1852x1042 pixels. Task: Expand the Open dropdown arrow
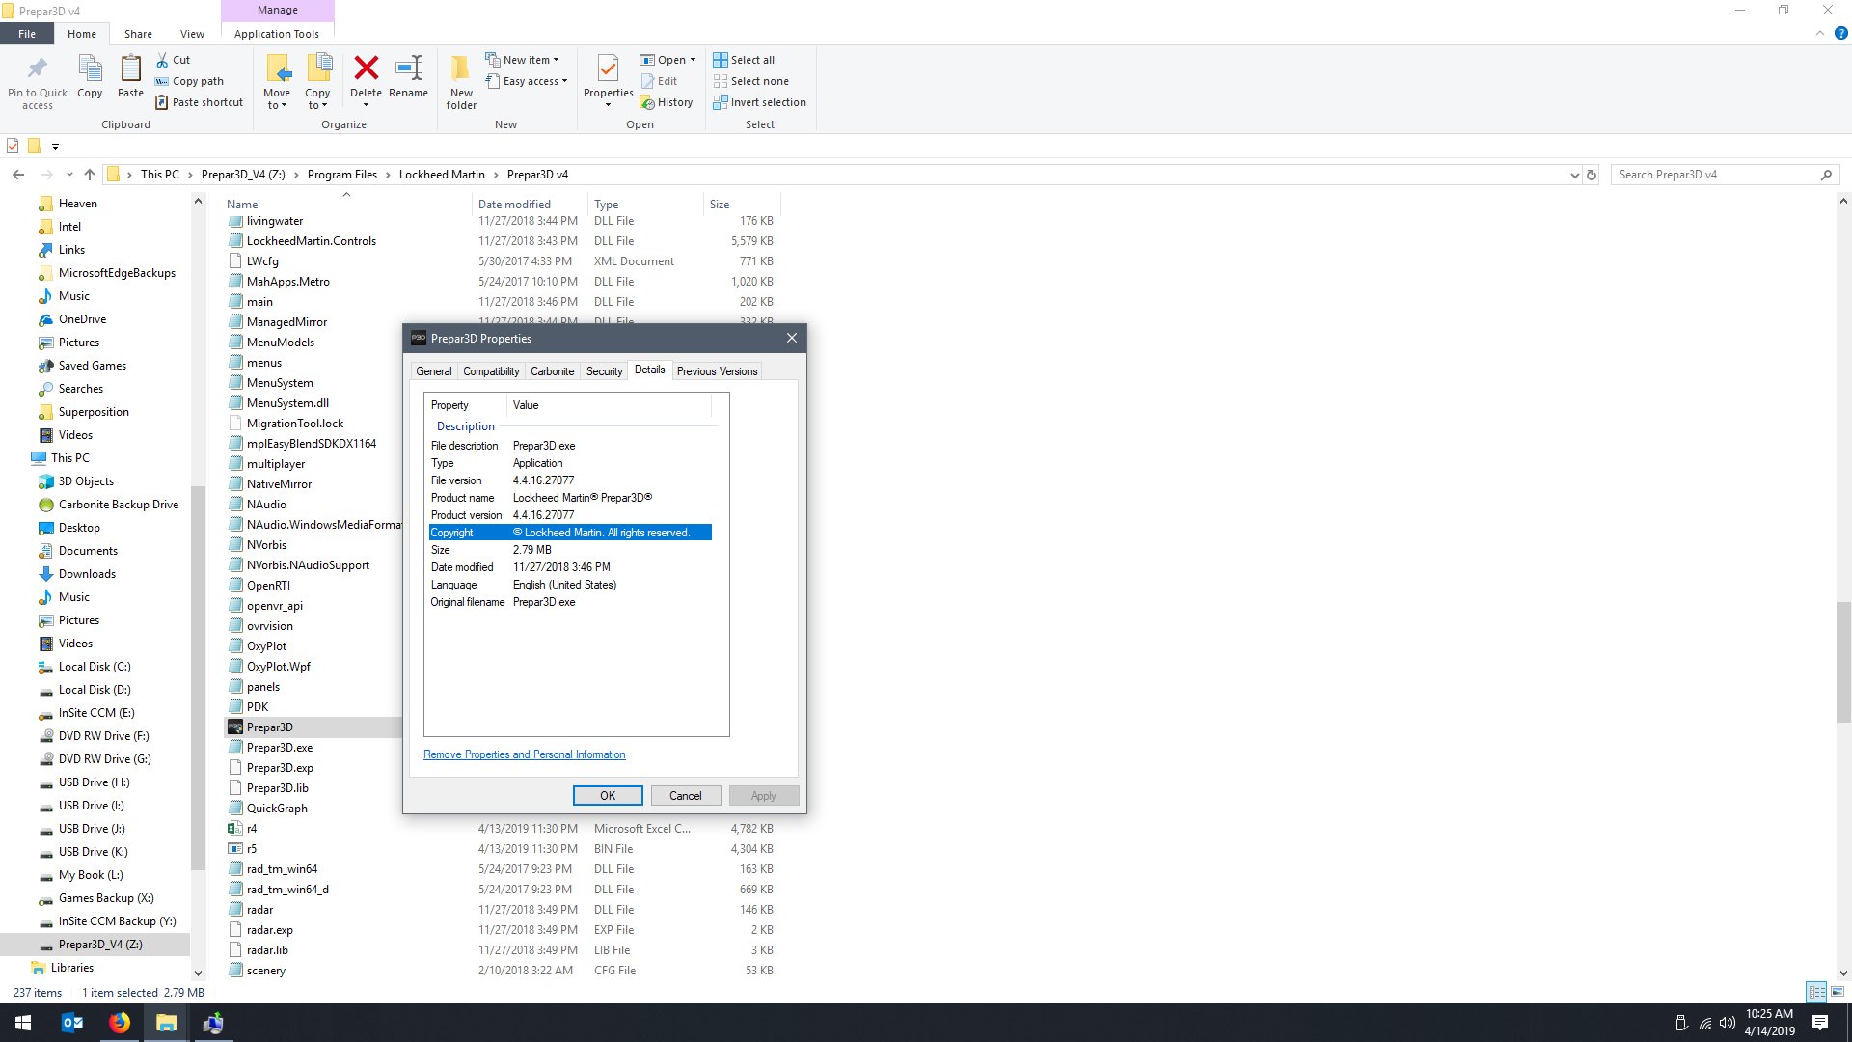coord(693,60)
